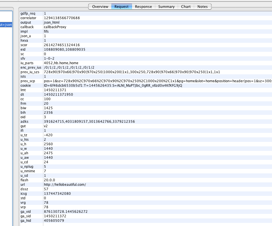Show the Chart tab
The width and height of the screenshot is (272, 226).
point(186,6)
